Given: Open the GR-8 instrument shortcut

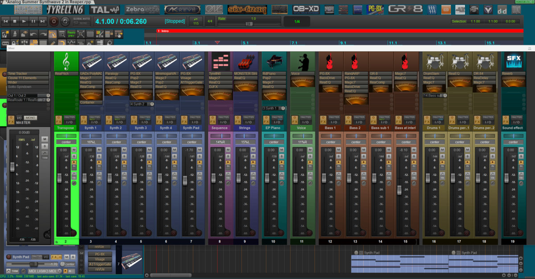Looking at the screenshot, I should 405,9.
